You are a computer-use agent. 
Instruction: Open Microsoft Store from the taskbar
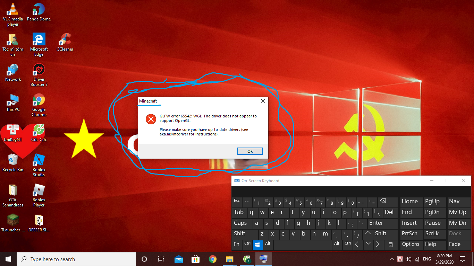196,259
